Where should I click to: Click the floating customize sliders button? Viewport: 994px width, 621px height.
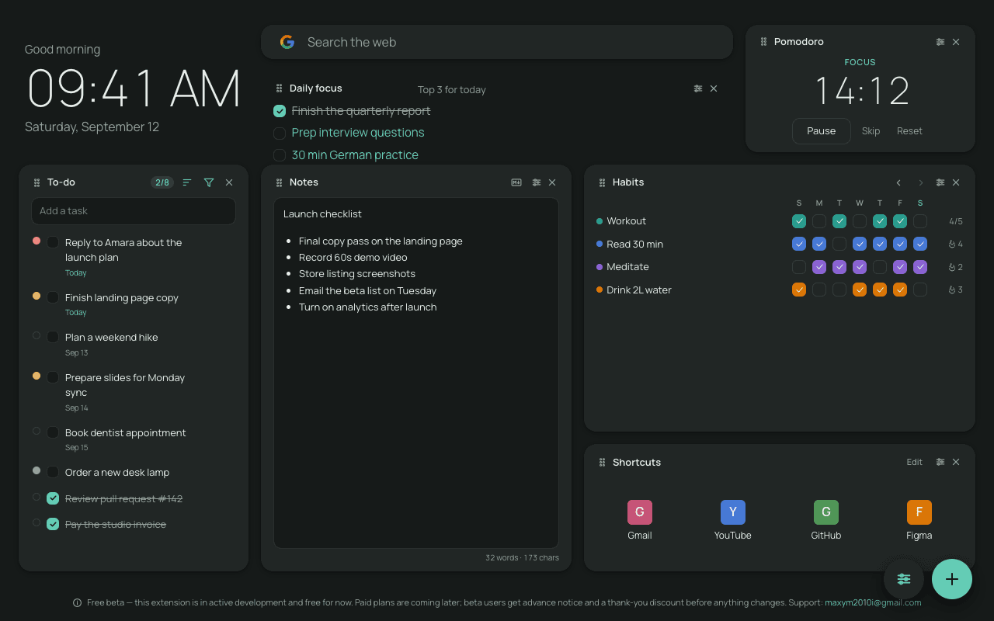pos(904,579)
